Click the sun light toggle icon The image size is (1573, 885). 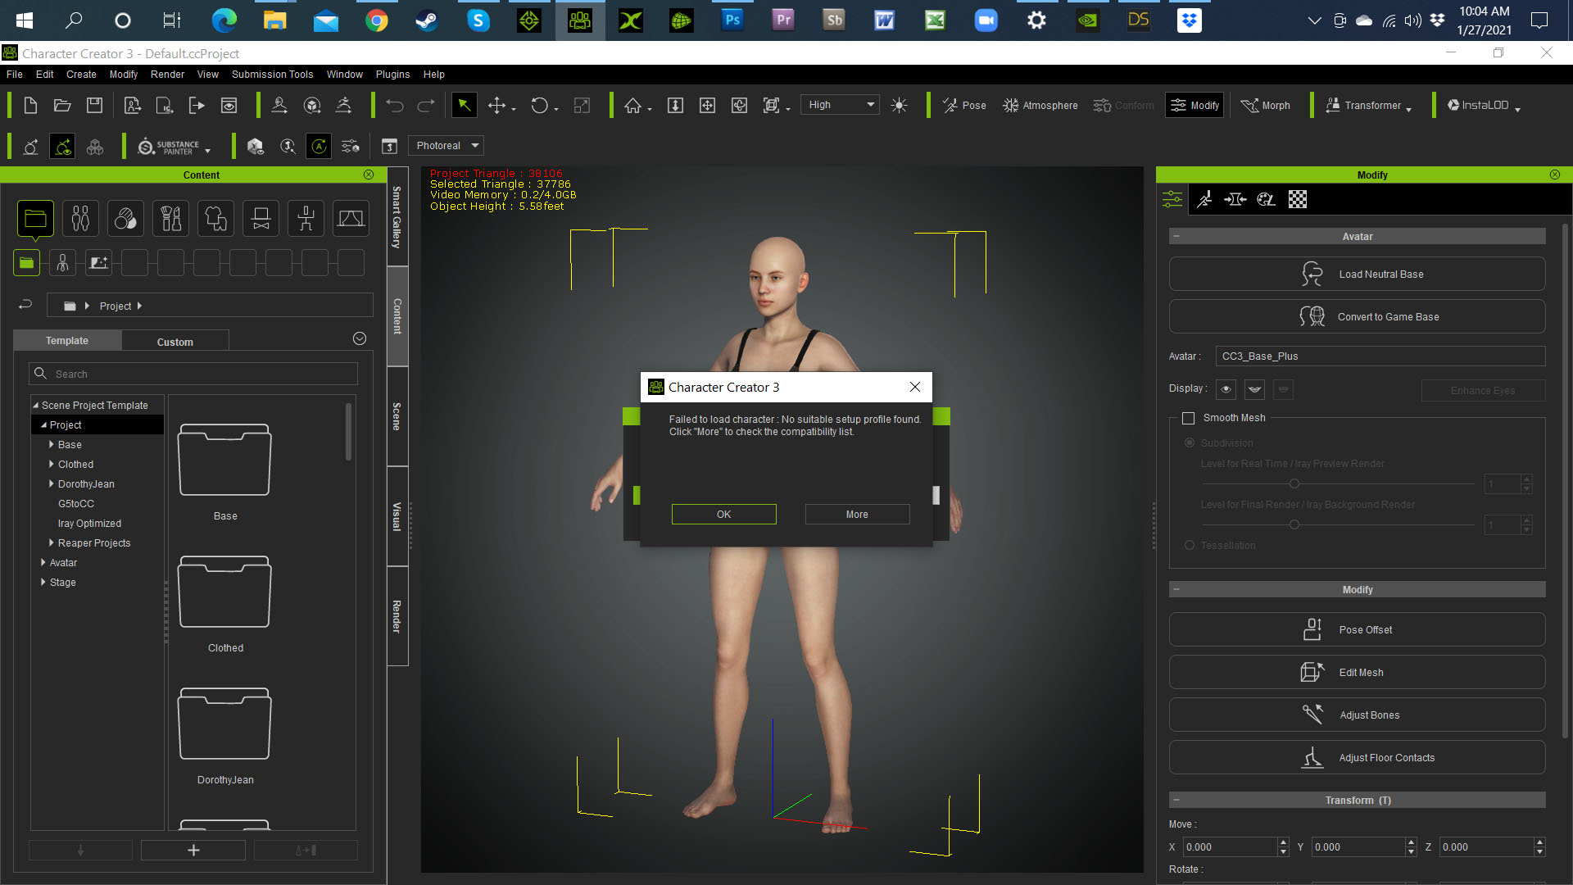[x=899, y=106]
